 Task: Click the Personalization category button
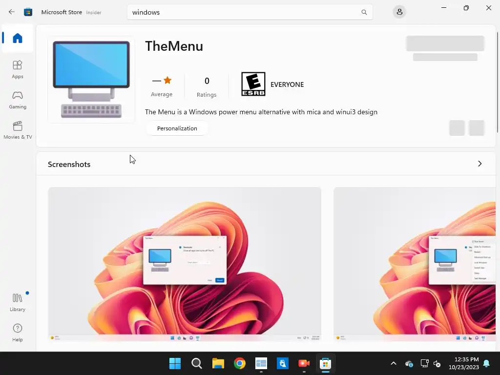[177, 128]
